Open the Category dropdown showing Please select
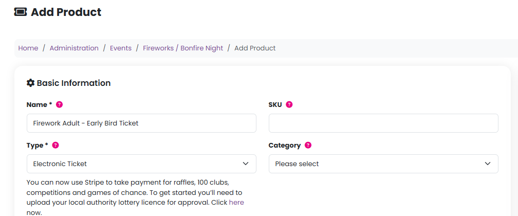The width and height of the screenshot is (518, 216). [383, 164]
